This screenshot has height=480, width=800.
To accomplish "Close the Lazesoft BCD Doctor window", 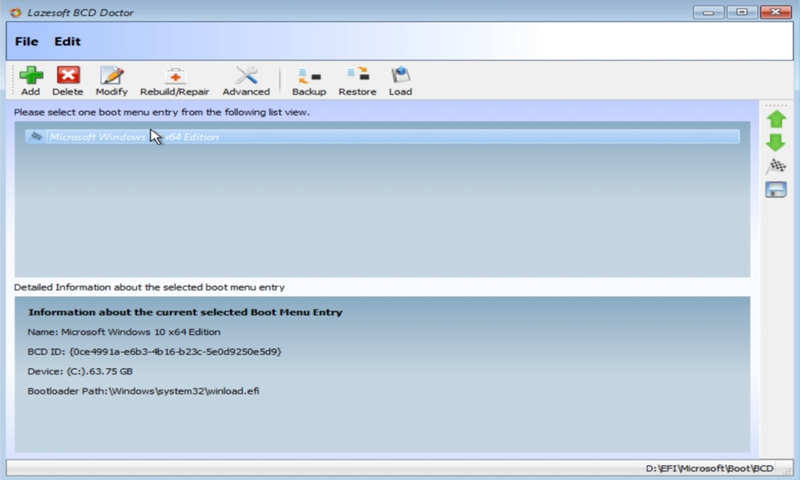I will [x=775, y=12].
